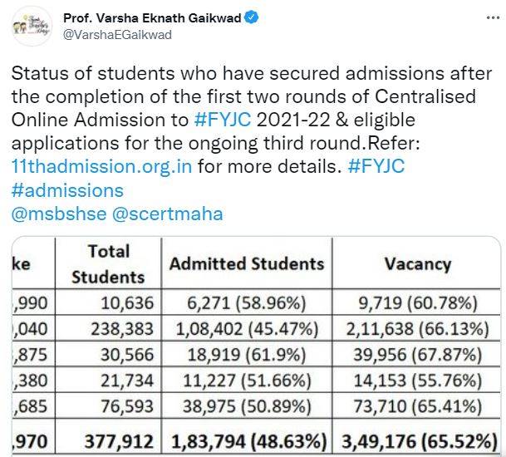Visit the 11thadmission.org.in link

point(103,165)
